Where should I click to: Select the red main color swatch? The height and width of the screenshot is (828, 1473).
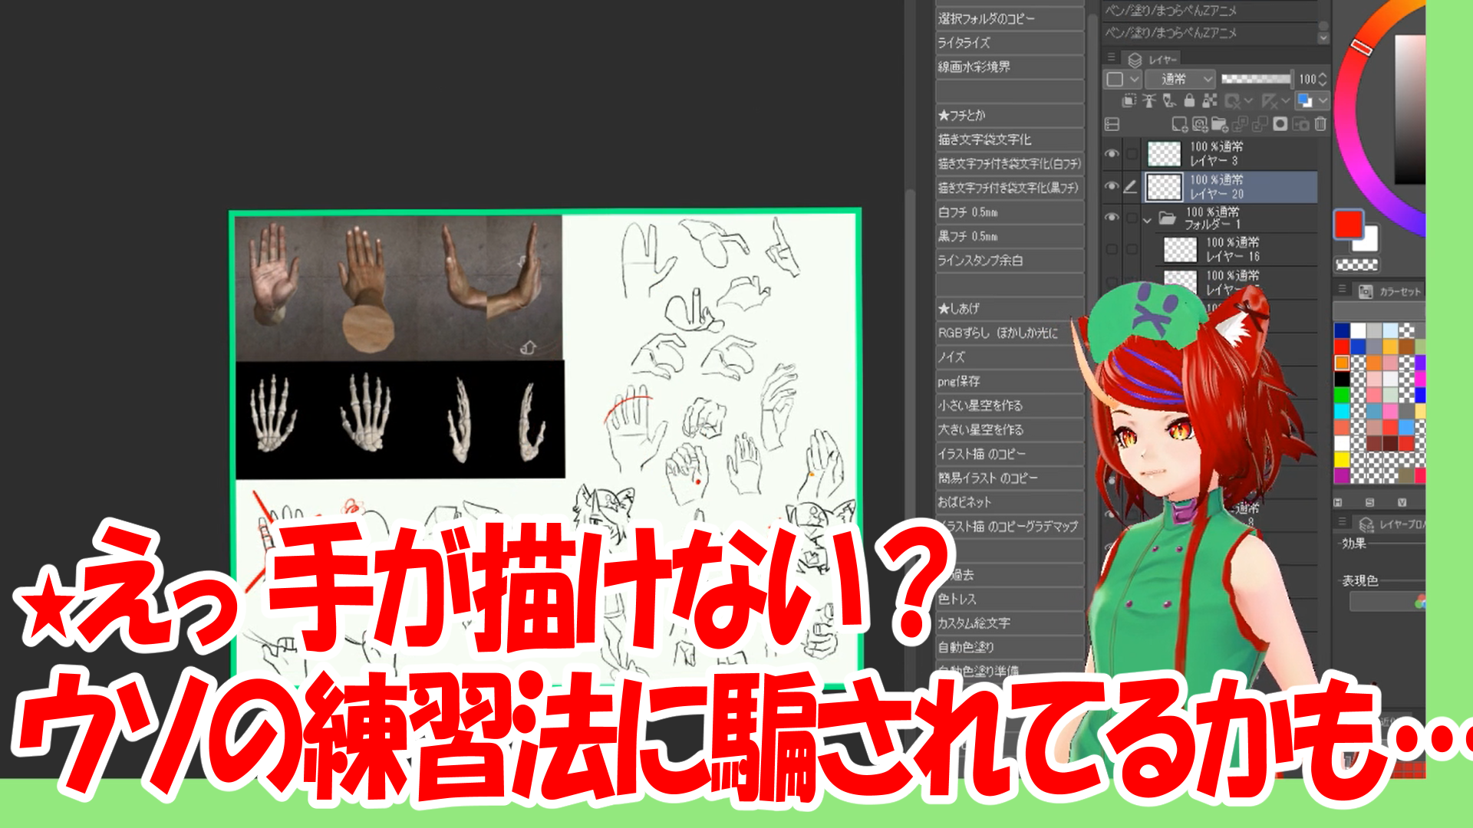point(1348,224)
